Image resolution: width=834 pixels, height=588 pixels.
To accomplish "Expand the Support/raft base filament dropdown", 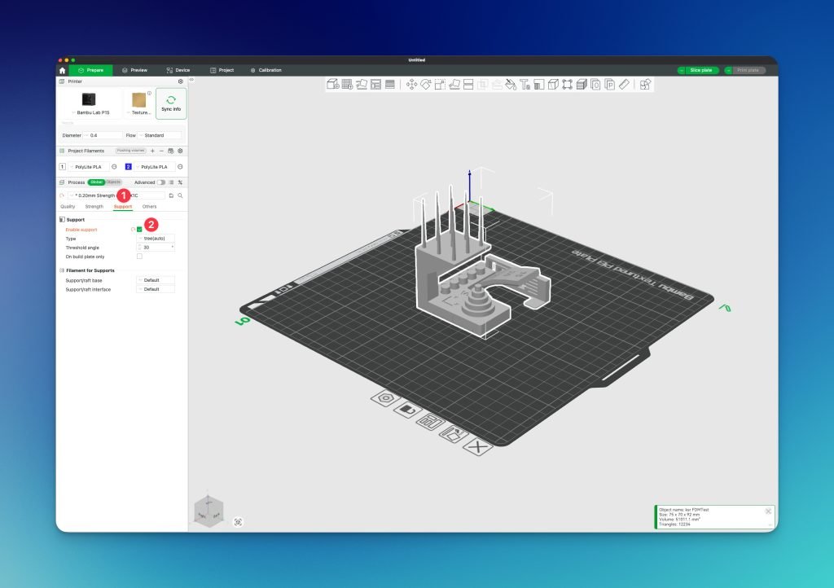I will pos(156,280).
